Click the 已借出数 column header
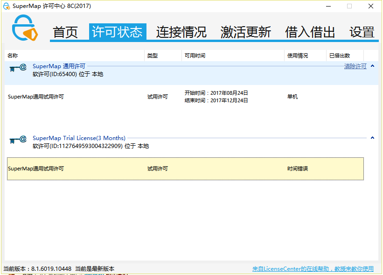The height and width of the screenshot is (275, 383). [x=345, y=56]
